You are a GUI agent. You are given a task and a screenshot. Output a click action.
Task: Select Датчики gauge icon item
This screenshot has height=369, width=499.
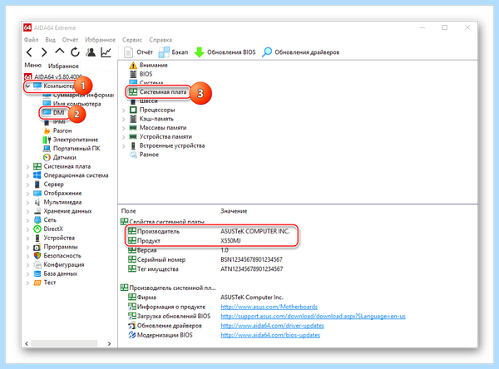pos(47,157)
